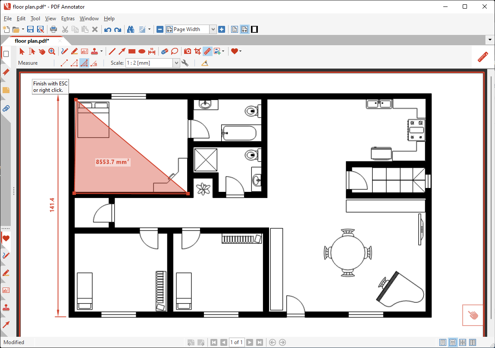The image size is (495, 348).
Task: Pick the Snapshot camera tool
Action: coord(187,51)
